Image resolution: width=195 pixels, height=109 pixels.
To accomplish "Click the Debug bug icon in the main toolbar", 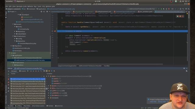I will pyautogui.click(x=161, y=9).
